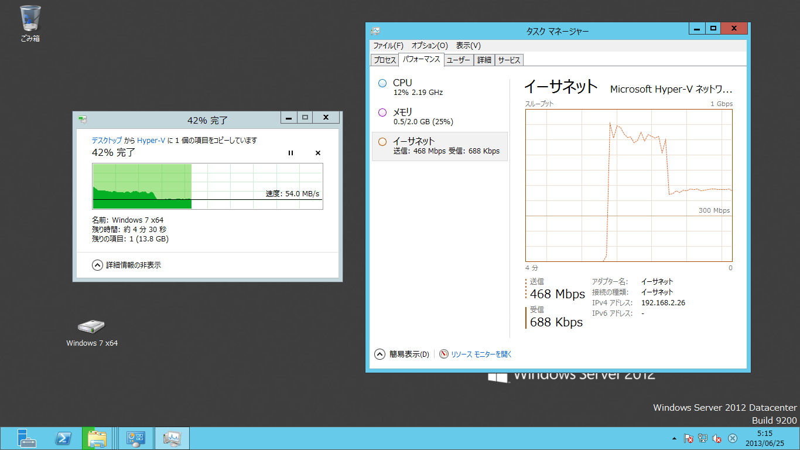Open Server Manager from the taskbar
The height and width of the screenshot is (450, 800).
(27, 438)
